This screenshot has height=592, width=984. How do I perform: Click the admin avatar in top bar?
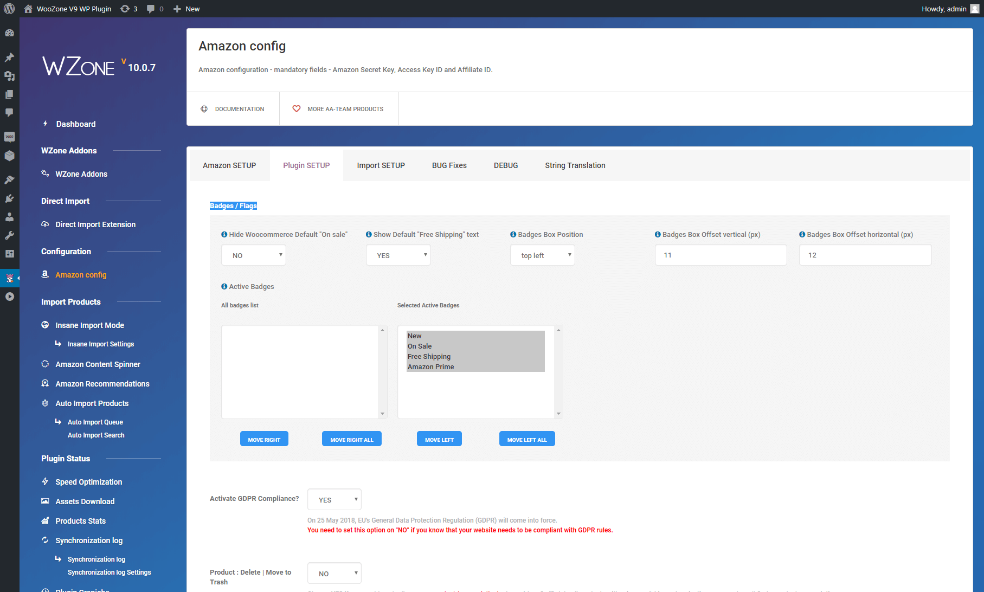974,9
